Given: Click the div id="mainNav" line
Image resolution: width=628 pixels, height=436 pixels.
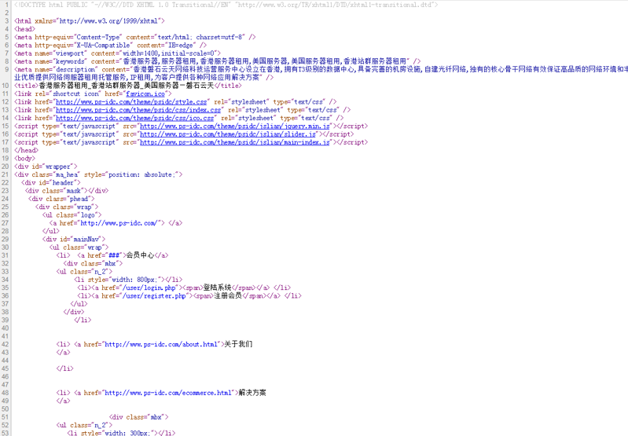Looking at the screenshot, I should 74,239.
